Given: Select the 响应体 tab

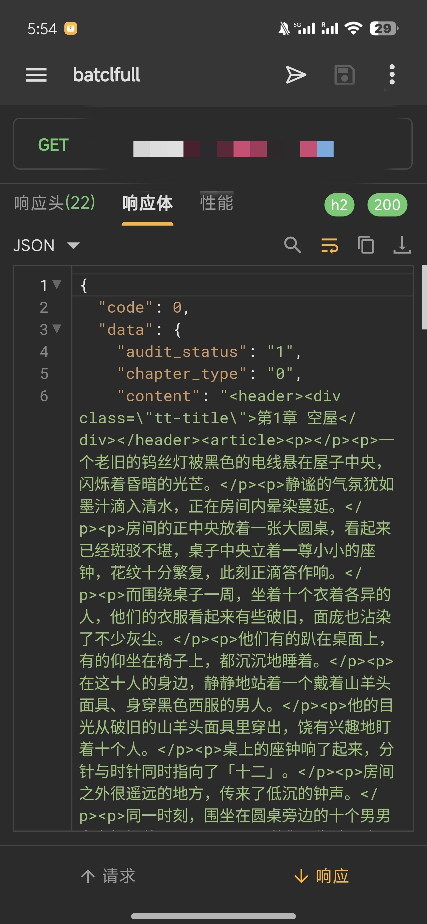Looking at the screenshot, I should [x=147, y=203].
